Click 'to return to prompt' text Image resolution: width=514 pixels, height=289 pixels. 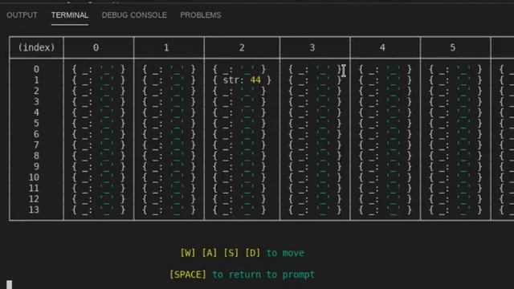(x=263, y=275)
